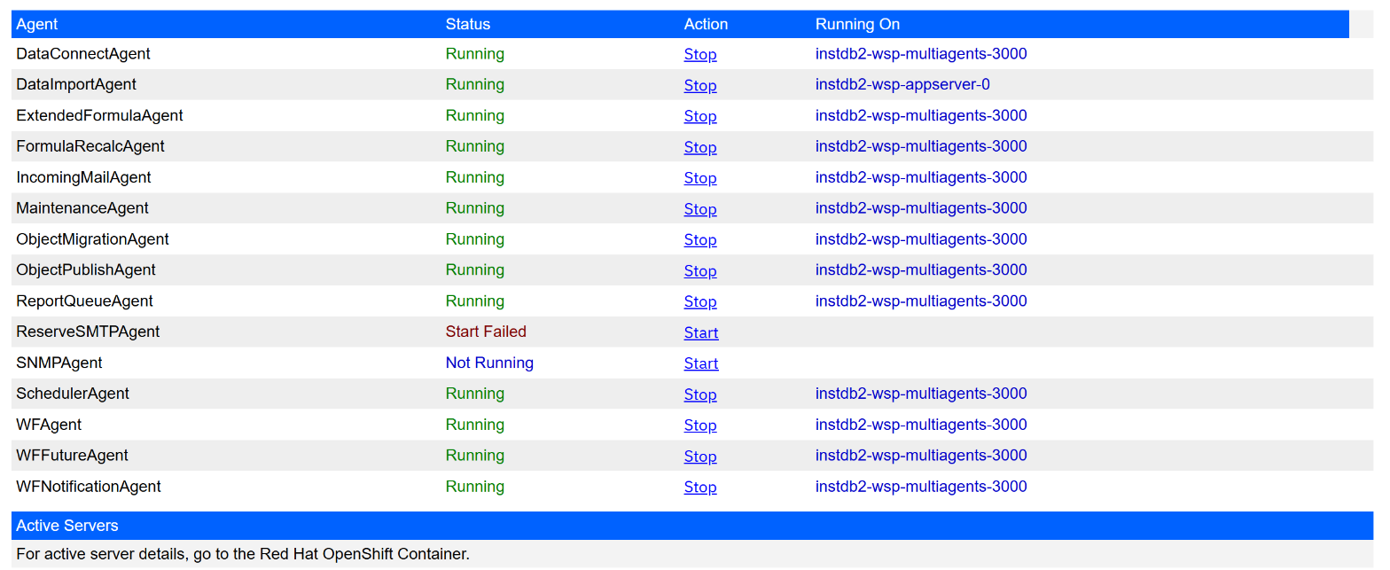Stop the ExtendedFormulaAgent
Viewport: 1390px width, 570px height.
(x=699, y=116)
